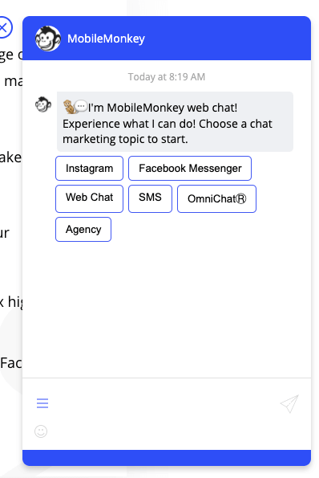Choose the Instagram quick reply
The image size is (319, 478).
click(x=89, y=168)
